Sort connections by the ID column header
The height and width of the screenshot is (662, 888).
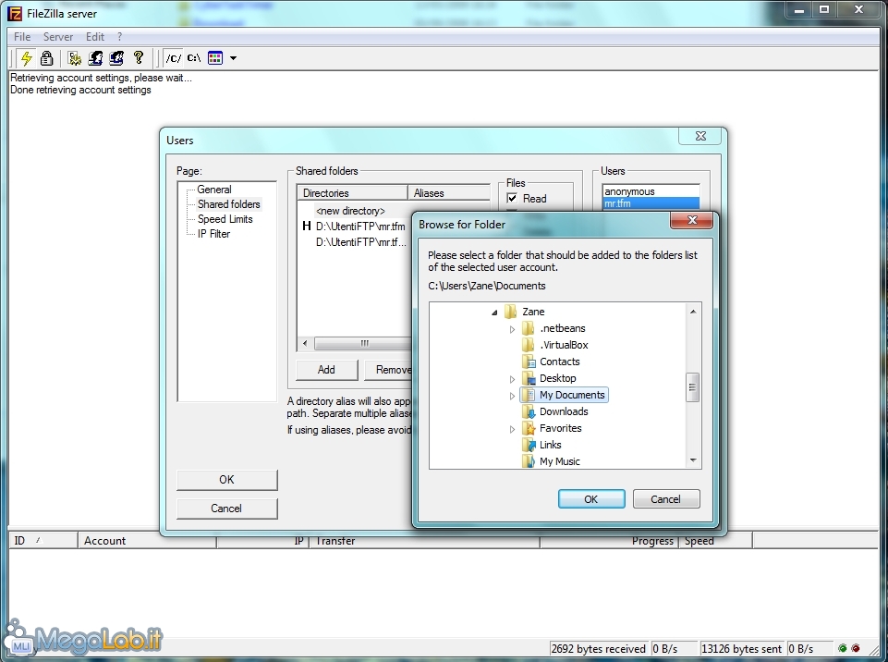[43, 541]
